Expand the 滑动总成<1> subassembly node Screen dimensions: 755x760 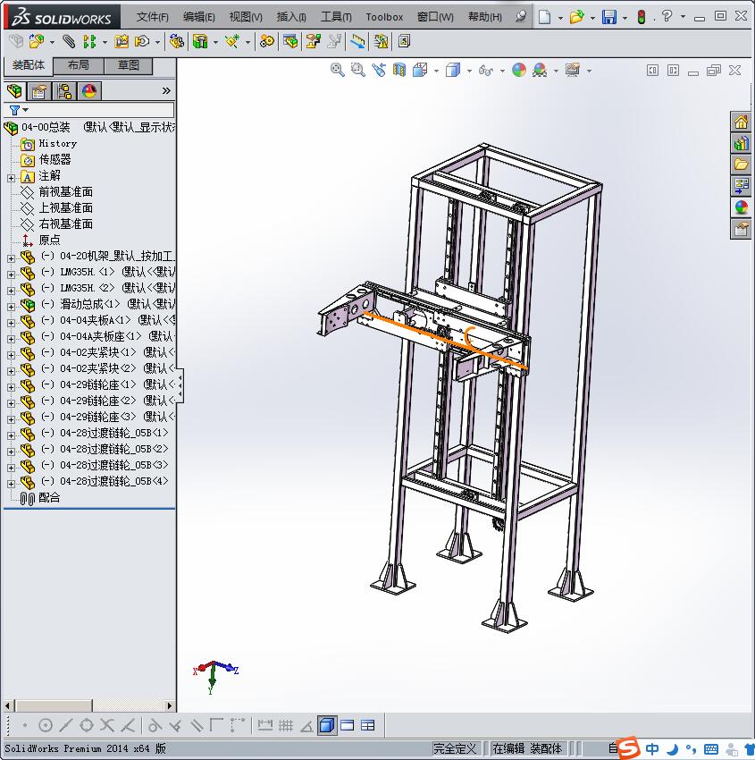[11, 307]
